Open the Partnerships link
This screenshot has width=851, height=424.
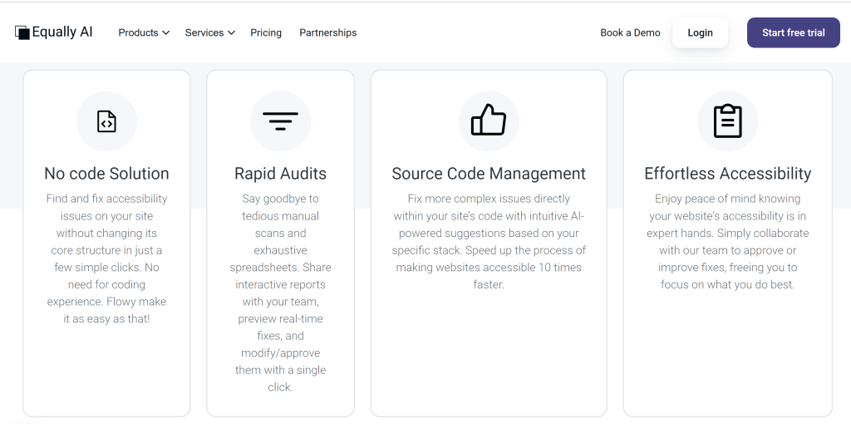click(327, 32)
